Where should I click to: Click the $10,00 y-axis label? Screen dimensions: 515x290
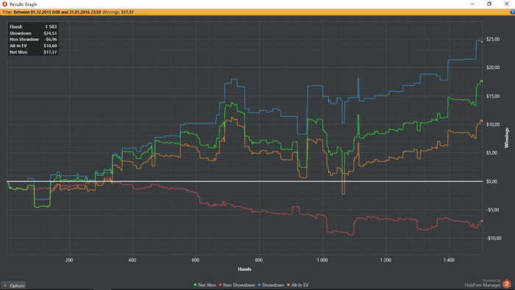[493, 124]
